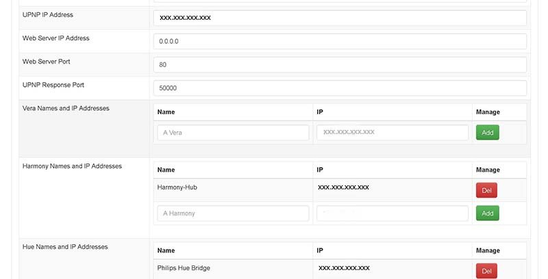Focus the Vera IP address input

(393, 133)
